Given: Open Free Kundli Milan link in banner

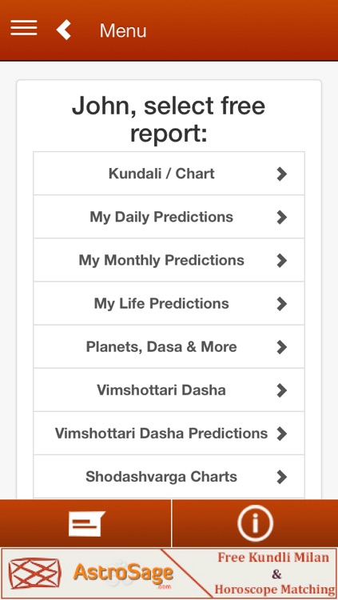Looking at the screenshot, I should pyautogui.click(x=273, y=557).
